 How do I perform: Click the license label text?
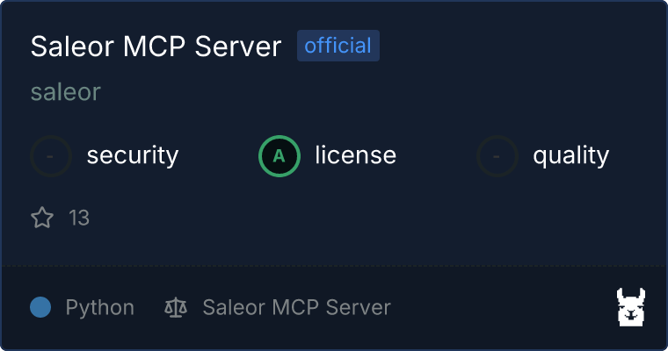point(356,154)
